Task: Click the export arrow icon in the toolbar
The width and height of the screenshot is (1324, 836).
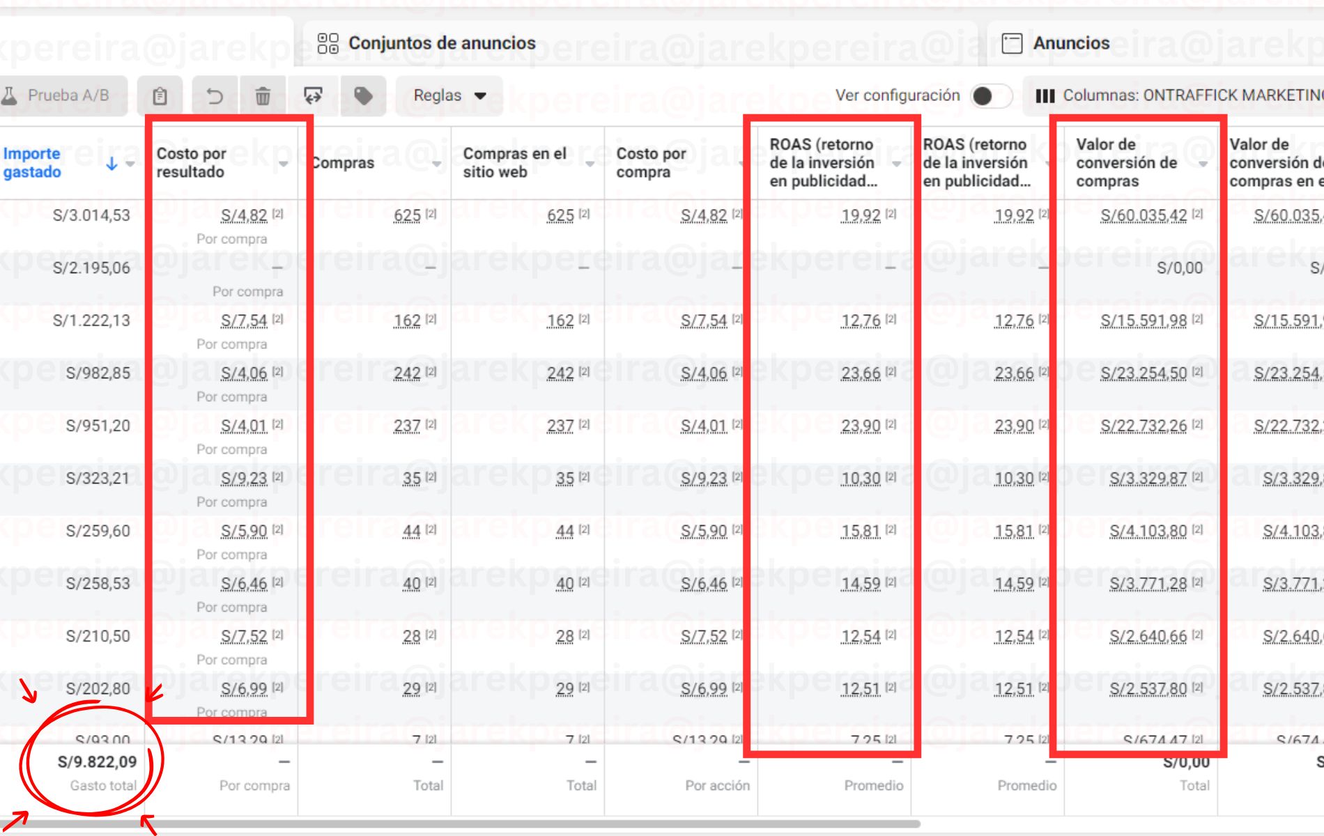Action: [311, 96]
